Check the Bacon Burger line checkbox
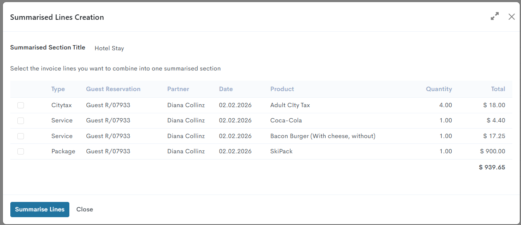The height and width of the screenshot is (225, 521). point(21,136)
